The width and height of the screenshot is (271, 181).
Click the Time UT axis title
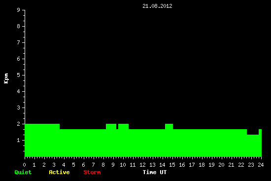pos(155,172)
